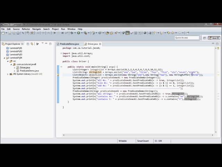Click the New file toolbar icon
The image size is (222, 167).
pyautogui.click(x=3, y=33)
